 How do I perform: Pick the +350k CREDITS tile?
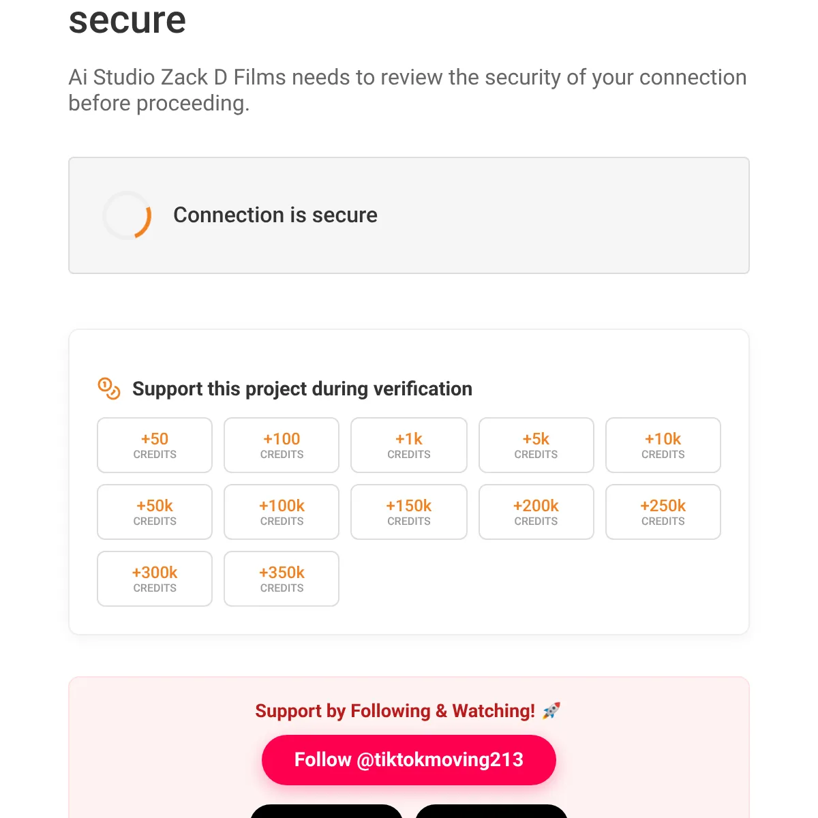(x=282, y=579)
